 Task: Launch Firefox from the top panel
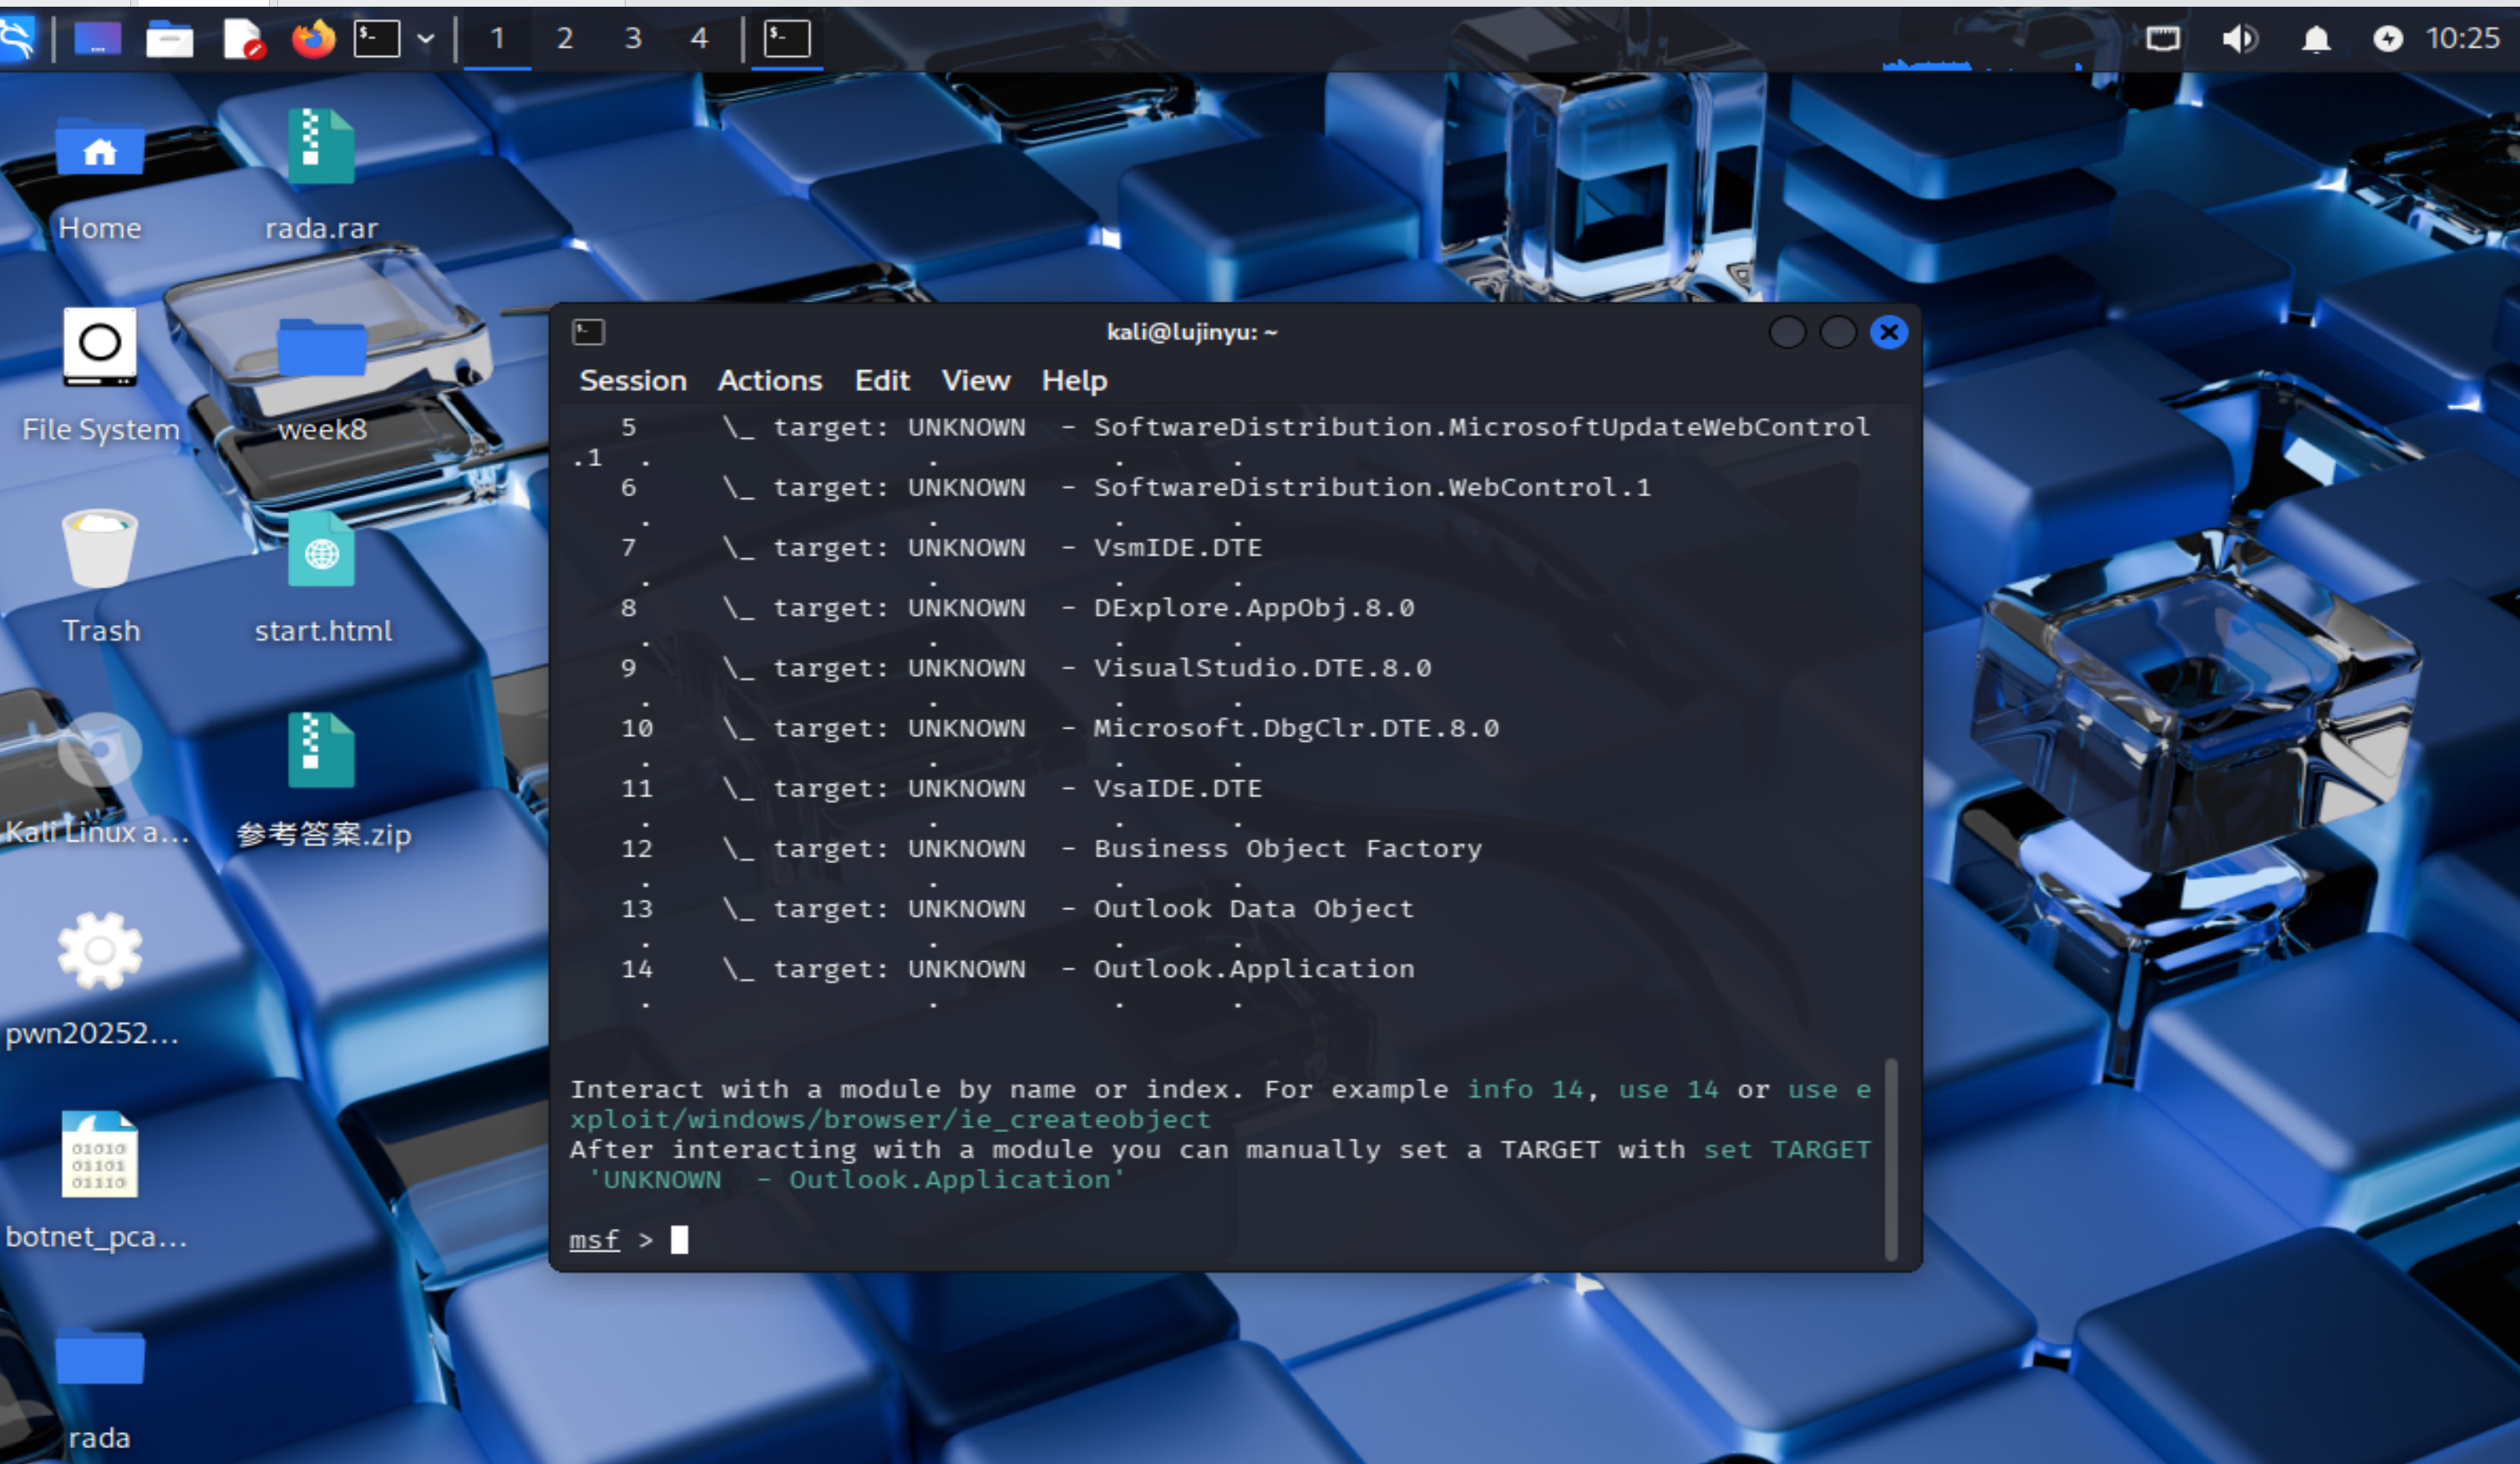coord(313,39)
